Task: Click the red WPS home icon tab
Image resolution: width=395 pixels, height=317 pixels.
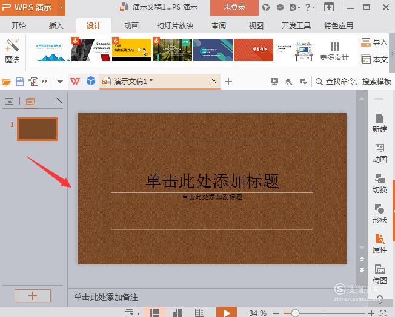Action: coord(75,81)
